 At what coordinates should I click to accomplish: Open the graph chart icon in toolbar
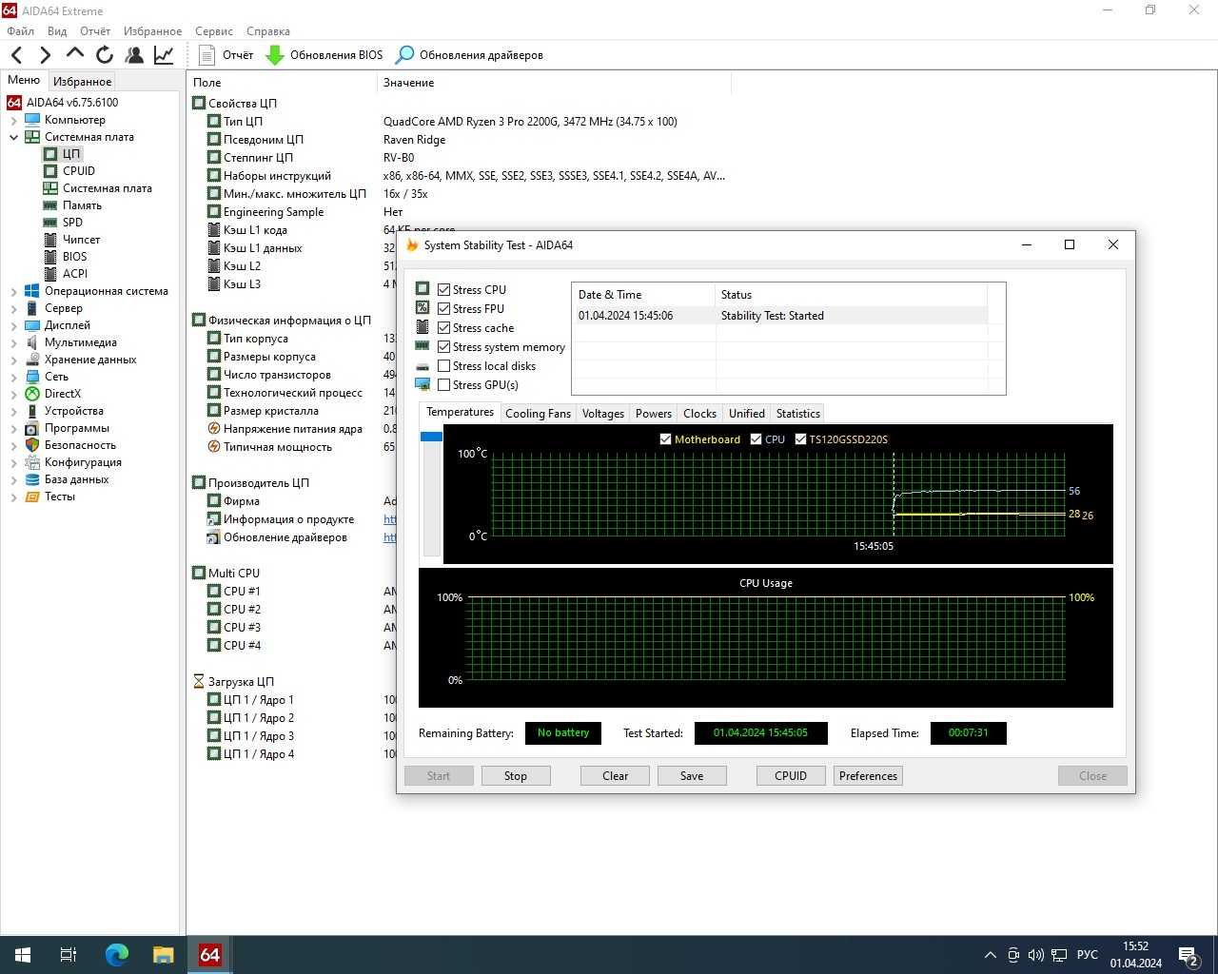[x=164, y=55]
